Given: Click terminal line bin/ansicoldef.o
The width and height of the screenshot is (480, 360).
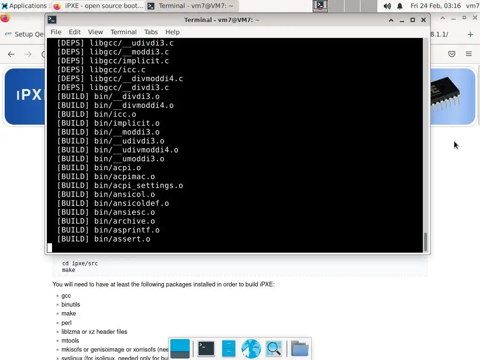Looking at the screenshot, I should (x=113, y=203).
